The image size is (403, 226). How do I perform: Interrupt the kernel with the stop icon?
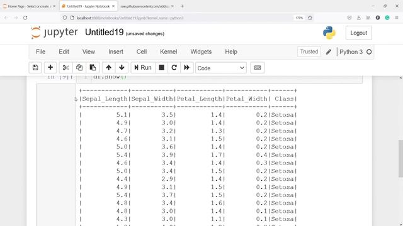pos(162,68)
